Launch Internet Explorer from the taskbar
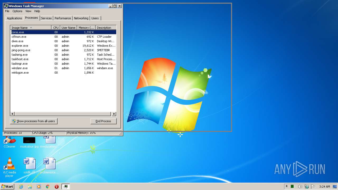The height and width of the screenshot is (190, 338). tap(21, 187)
